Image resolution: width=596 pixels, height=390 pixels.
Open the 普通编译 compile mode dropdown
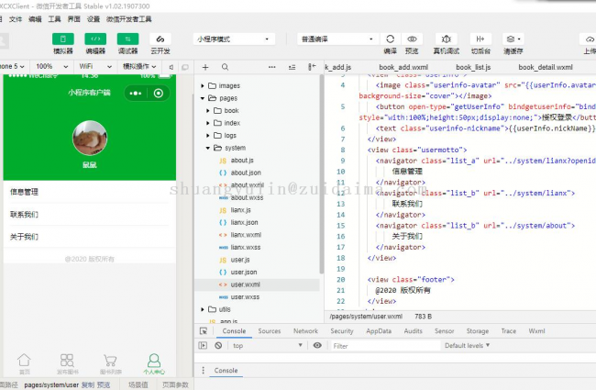(x=325, y=39)
